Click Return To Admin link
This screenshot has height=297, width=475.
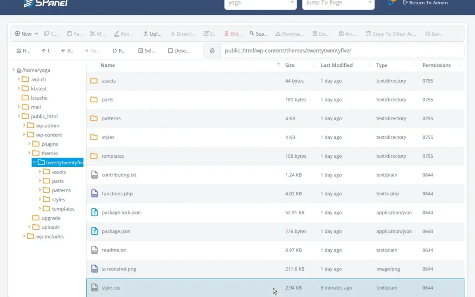[425, 3]
